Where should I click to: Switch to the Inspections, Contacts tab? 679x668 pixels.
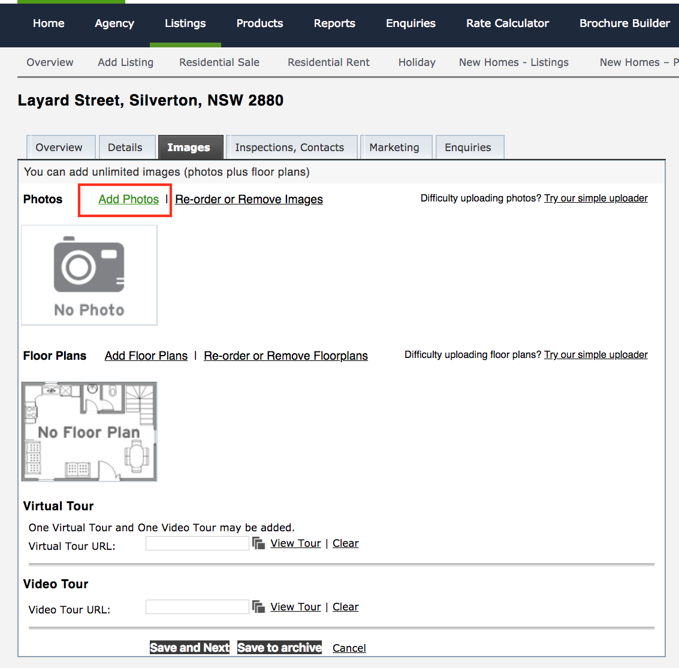click(292, 148)
